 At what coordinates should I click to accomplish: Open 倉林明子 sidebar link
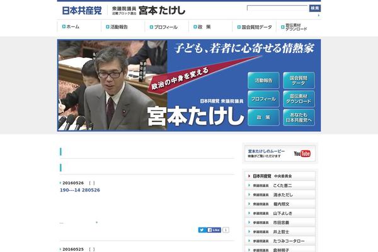280,250
